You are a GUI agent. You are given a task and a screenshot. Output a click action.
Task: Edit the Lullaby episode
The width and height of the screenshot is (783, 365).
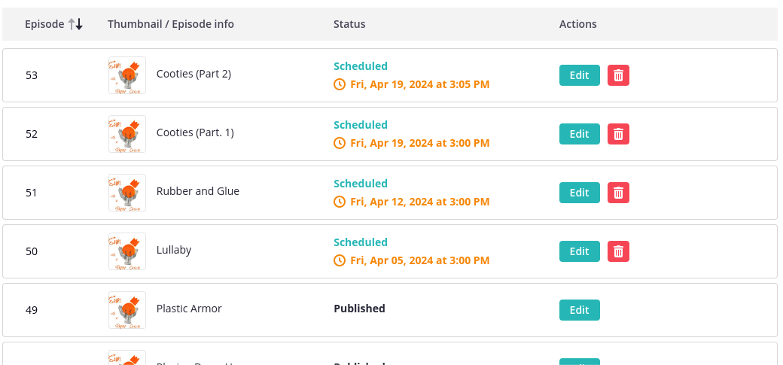coord(579,251)
